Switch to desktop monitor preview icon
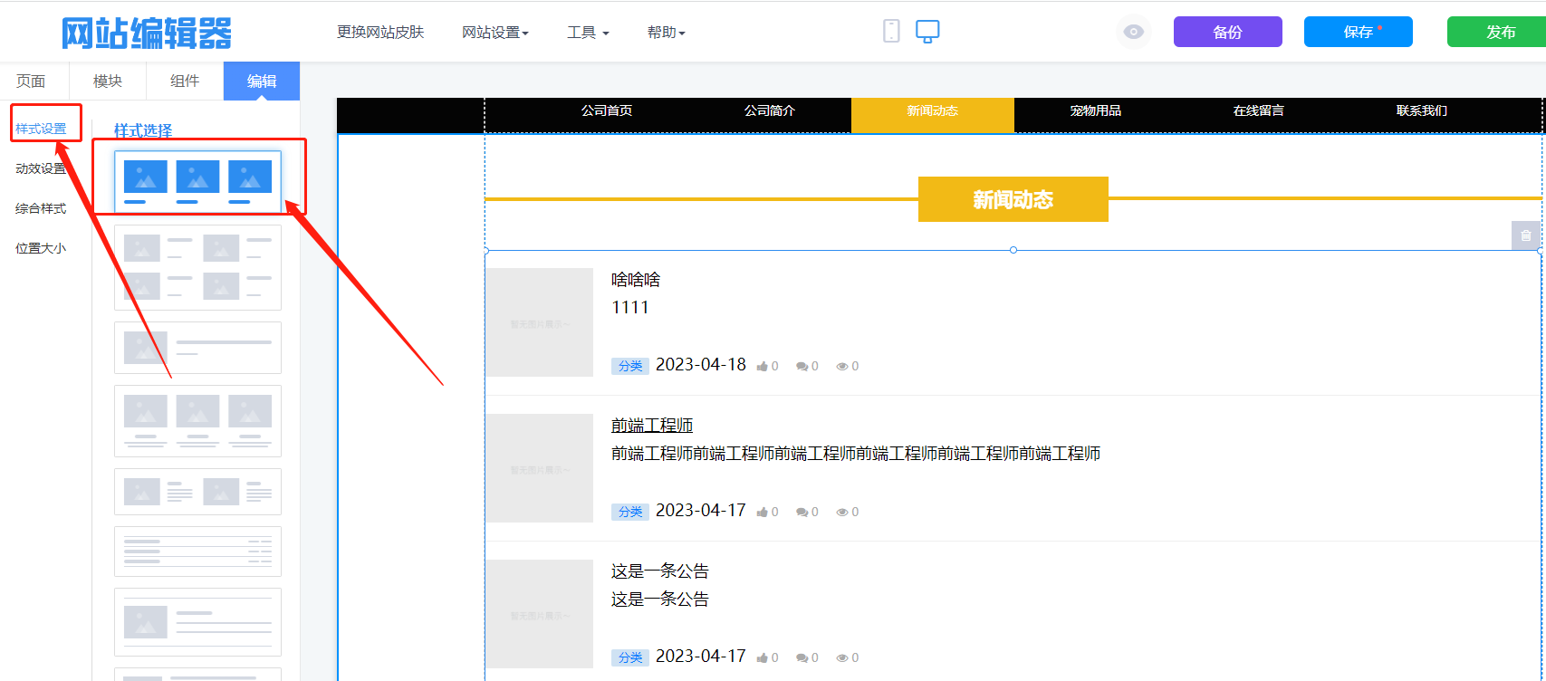This screenshot has height=681, width=1546. (x=927, y=32)
